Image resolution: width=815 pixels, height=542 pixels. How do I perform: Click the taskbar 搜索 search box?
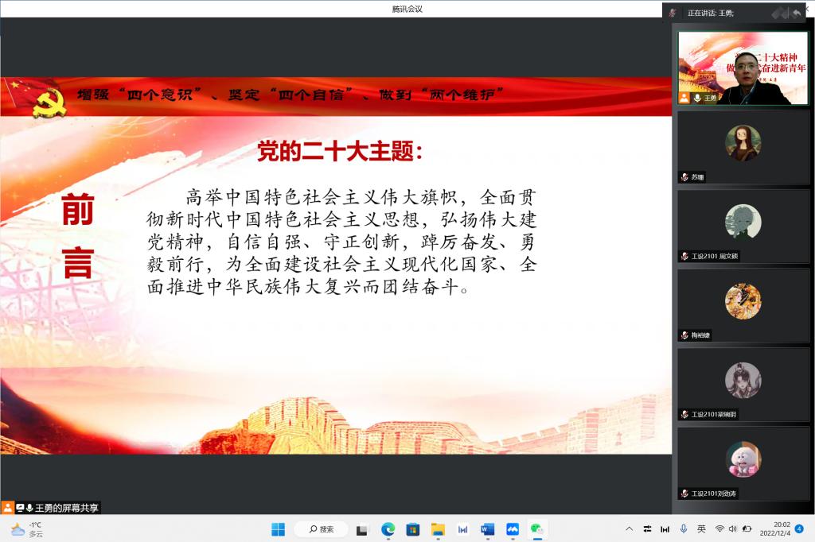tap(321, 529)
